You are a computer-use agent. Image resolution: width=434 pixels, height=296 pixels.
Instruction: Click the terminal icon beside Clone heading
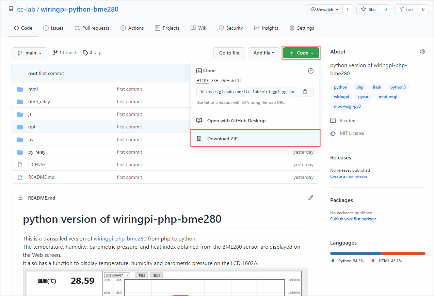[x=199, y=71]
